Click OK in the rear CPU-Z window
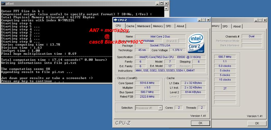271x130 pixels. [257, 123]
